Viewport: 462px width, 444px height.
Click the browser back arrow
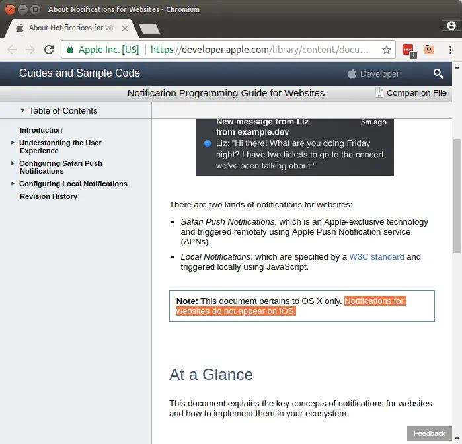(x=12, y=50)
